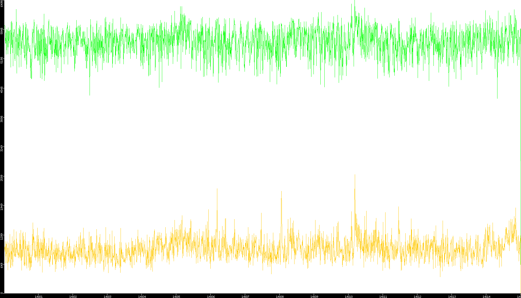Click the 14:12 time axis label

pyautogui.click(x=417, y=297)
